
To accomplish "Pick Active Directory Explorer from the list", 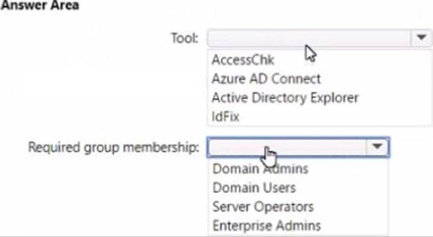I will tap(285, 98).
